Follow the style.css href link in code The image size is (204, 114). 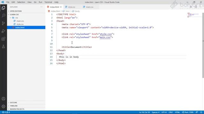point(106,34)
